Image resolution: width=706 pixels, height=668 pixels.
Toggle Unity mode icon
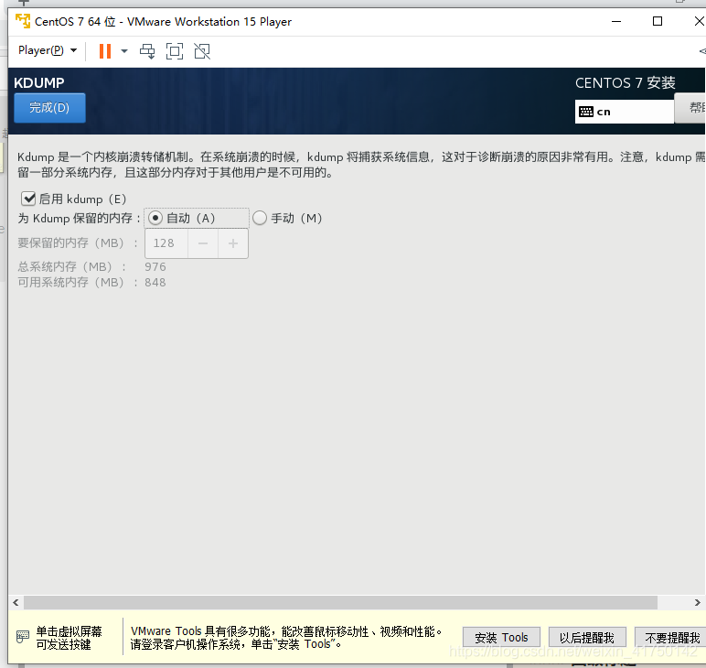(x=202, y=51)
